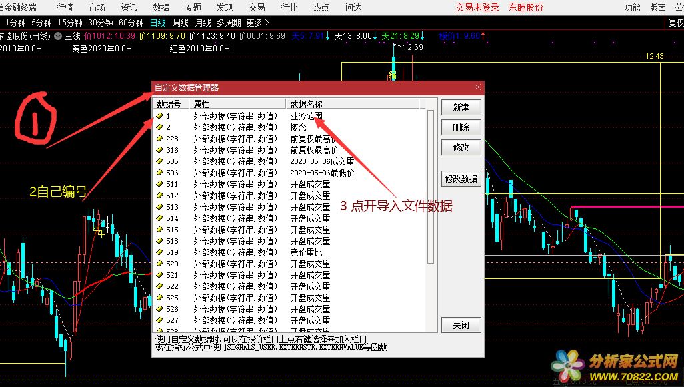Open the 市场 menu
Screen dimensions: 684x387
pyautogui.click(x=97, y=7)
